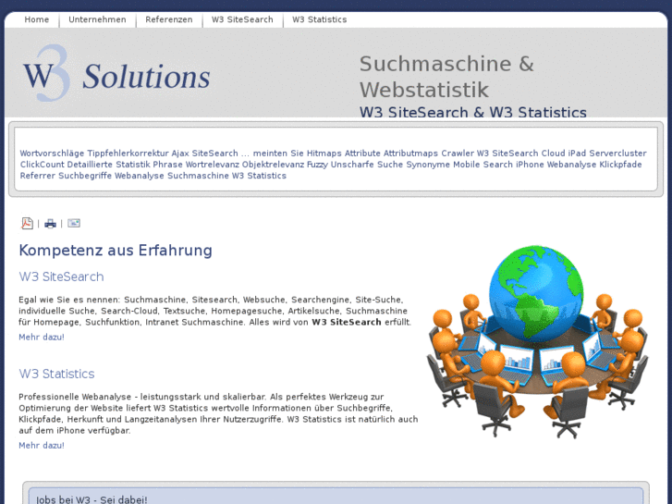Click the Suchbegriffe tag
Viewport: 672px width, 504px height.
click(85, 176)
